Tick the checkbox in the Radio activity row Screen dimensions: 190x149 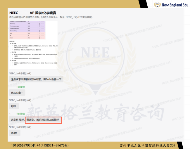(x=39, y=31)
